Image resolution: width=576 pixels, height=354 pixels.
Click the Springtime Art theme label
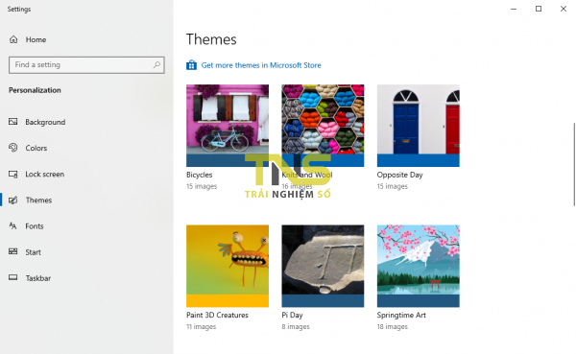coord(401,315)
